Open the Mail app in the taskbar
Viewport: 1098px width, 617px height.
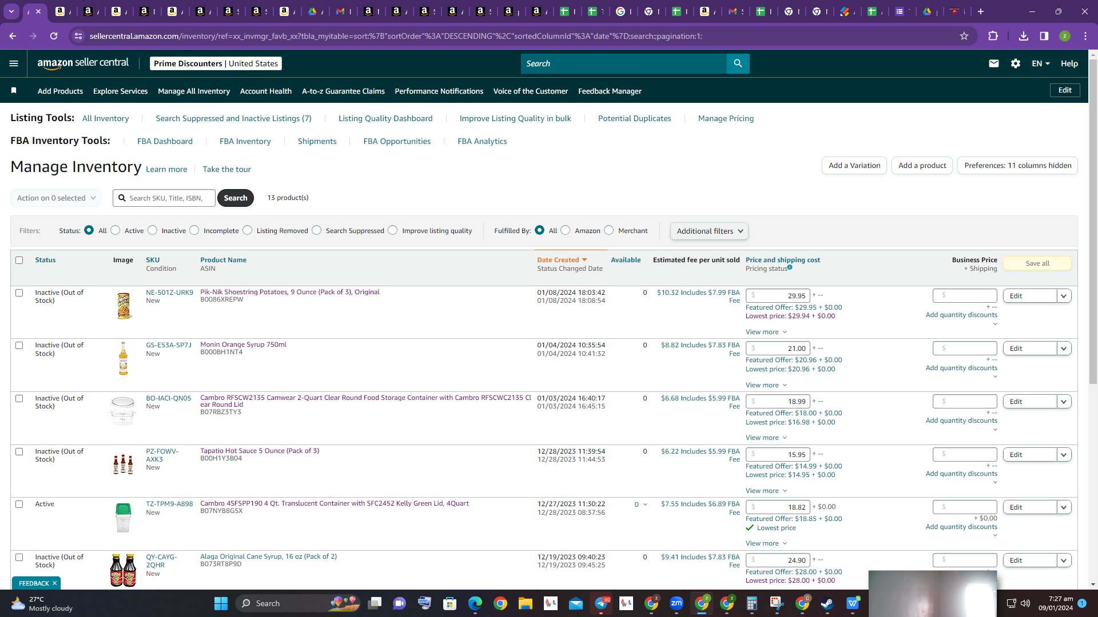[576, 603]
